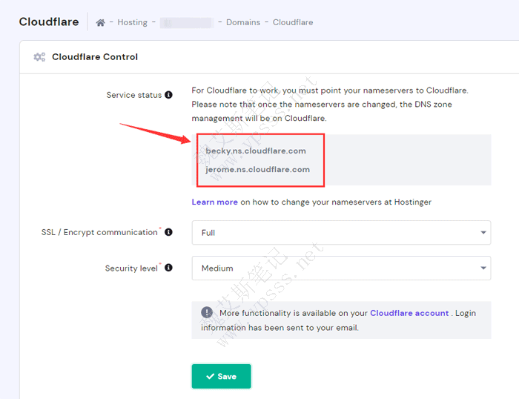
Task: Click the Service status label
Action: pyautogui.click(x=134, y=95)
